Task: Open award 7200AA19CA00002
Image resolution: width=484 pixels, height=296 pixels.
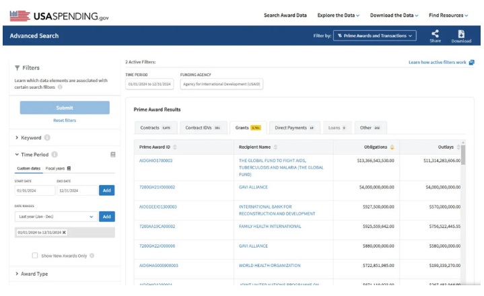Action: click(157, 226)
